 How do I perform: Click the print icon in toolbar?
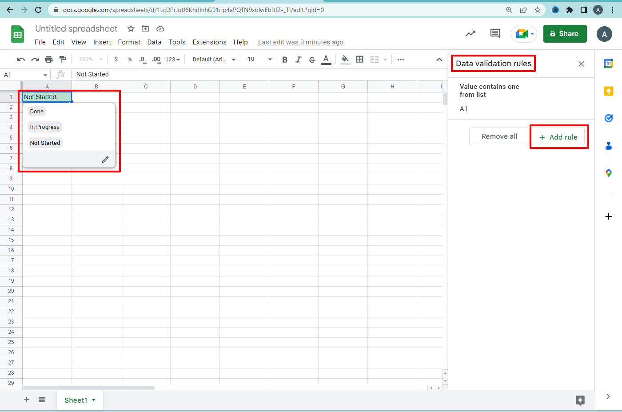[49, 60]
